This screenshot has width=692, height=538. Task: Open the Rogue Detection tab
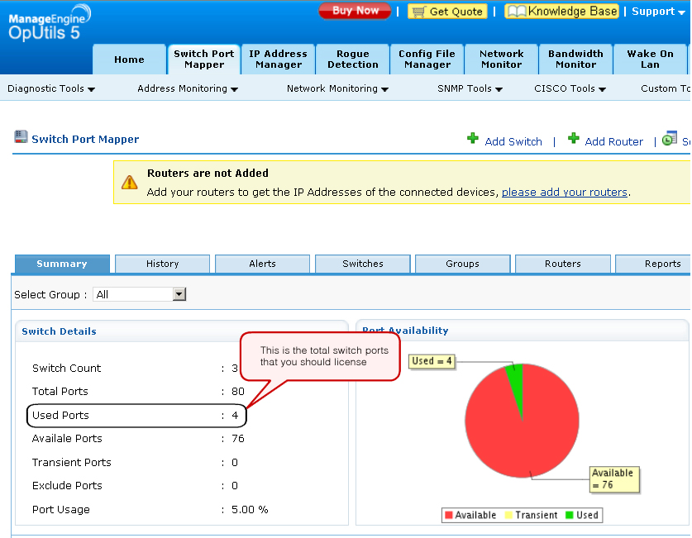point(353,60)
